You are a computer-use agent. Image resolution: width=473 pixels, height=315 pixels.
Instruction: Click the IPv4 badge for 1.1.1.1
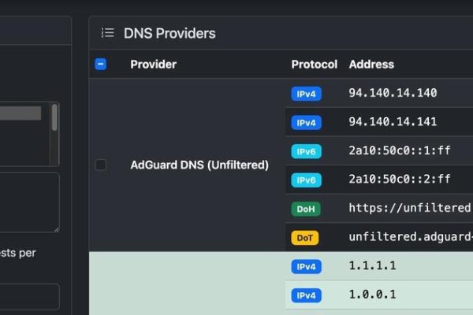[306, 266]
